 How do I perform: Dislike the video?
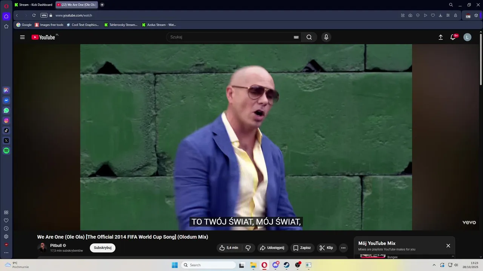pyautogui.click(x=248, y=248)
